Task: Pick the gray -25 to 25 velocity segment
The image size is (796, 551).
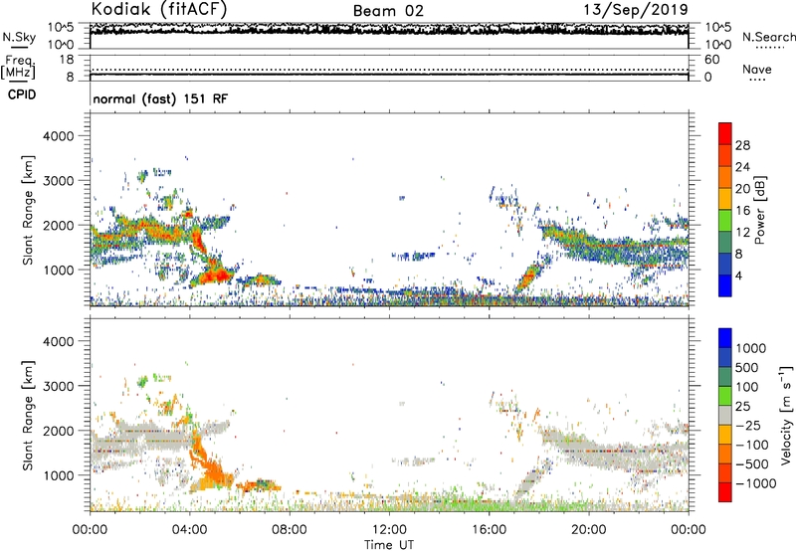Action: tap(725, 416)
